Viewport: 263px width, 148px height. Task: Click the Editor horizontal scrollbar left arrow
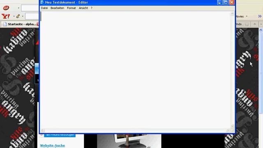point(42,130)
